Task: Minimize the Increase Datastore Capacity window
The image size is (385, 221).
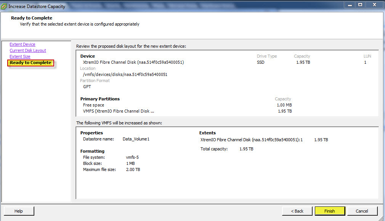Action: (350, 5)
